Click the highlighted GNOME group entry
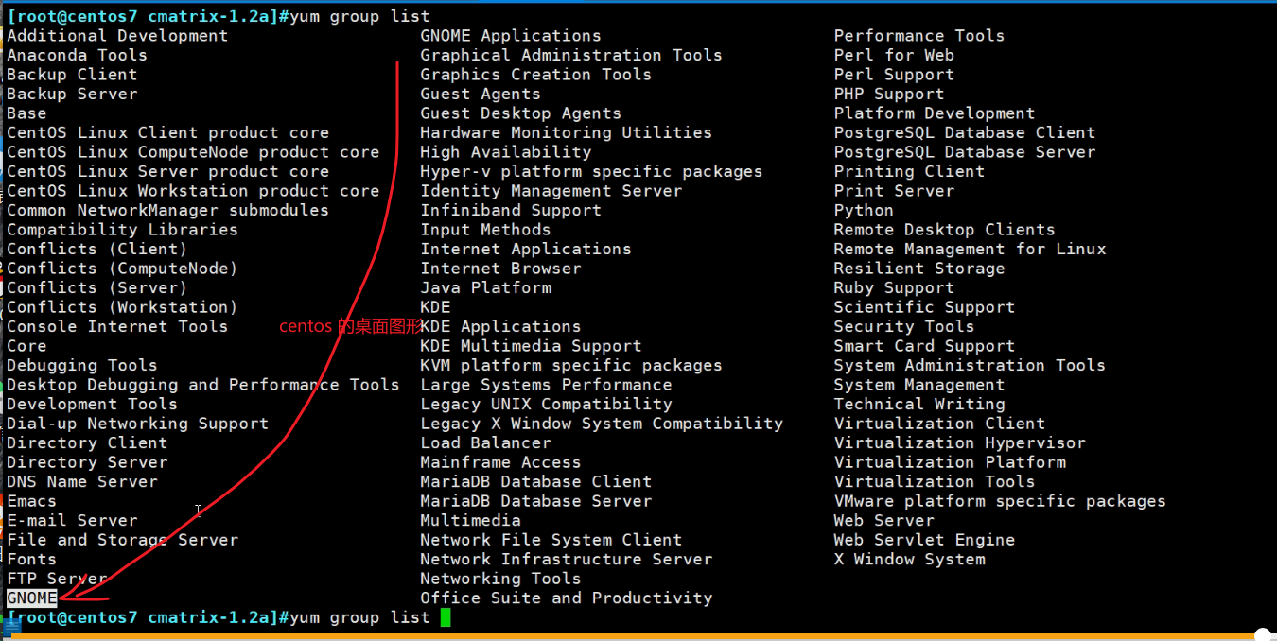Image resolution: width=1277 pixels, height=641 pixels. click(x=32, y=598)
